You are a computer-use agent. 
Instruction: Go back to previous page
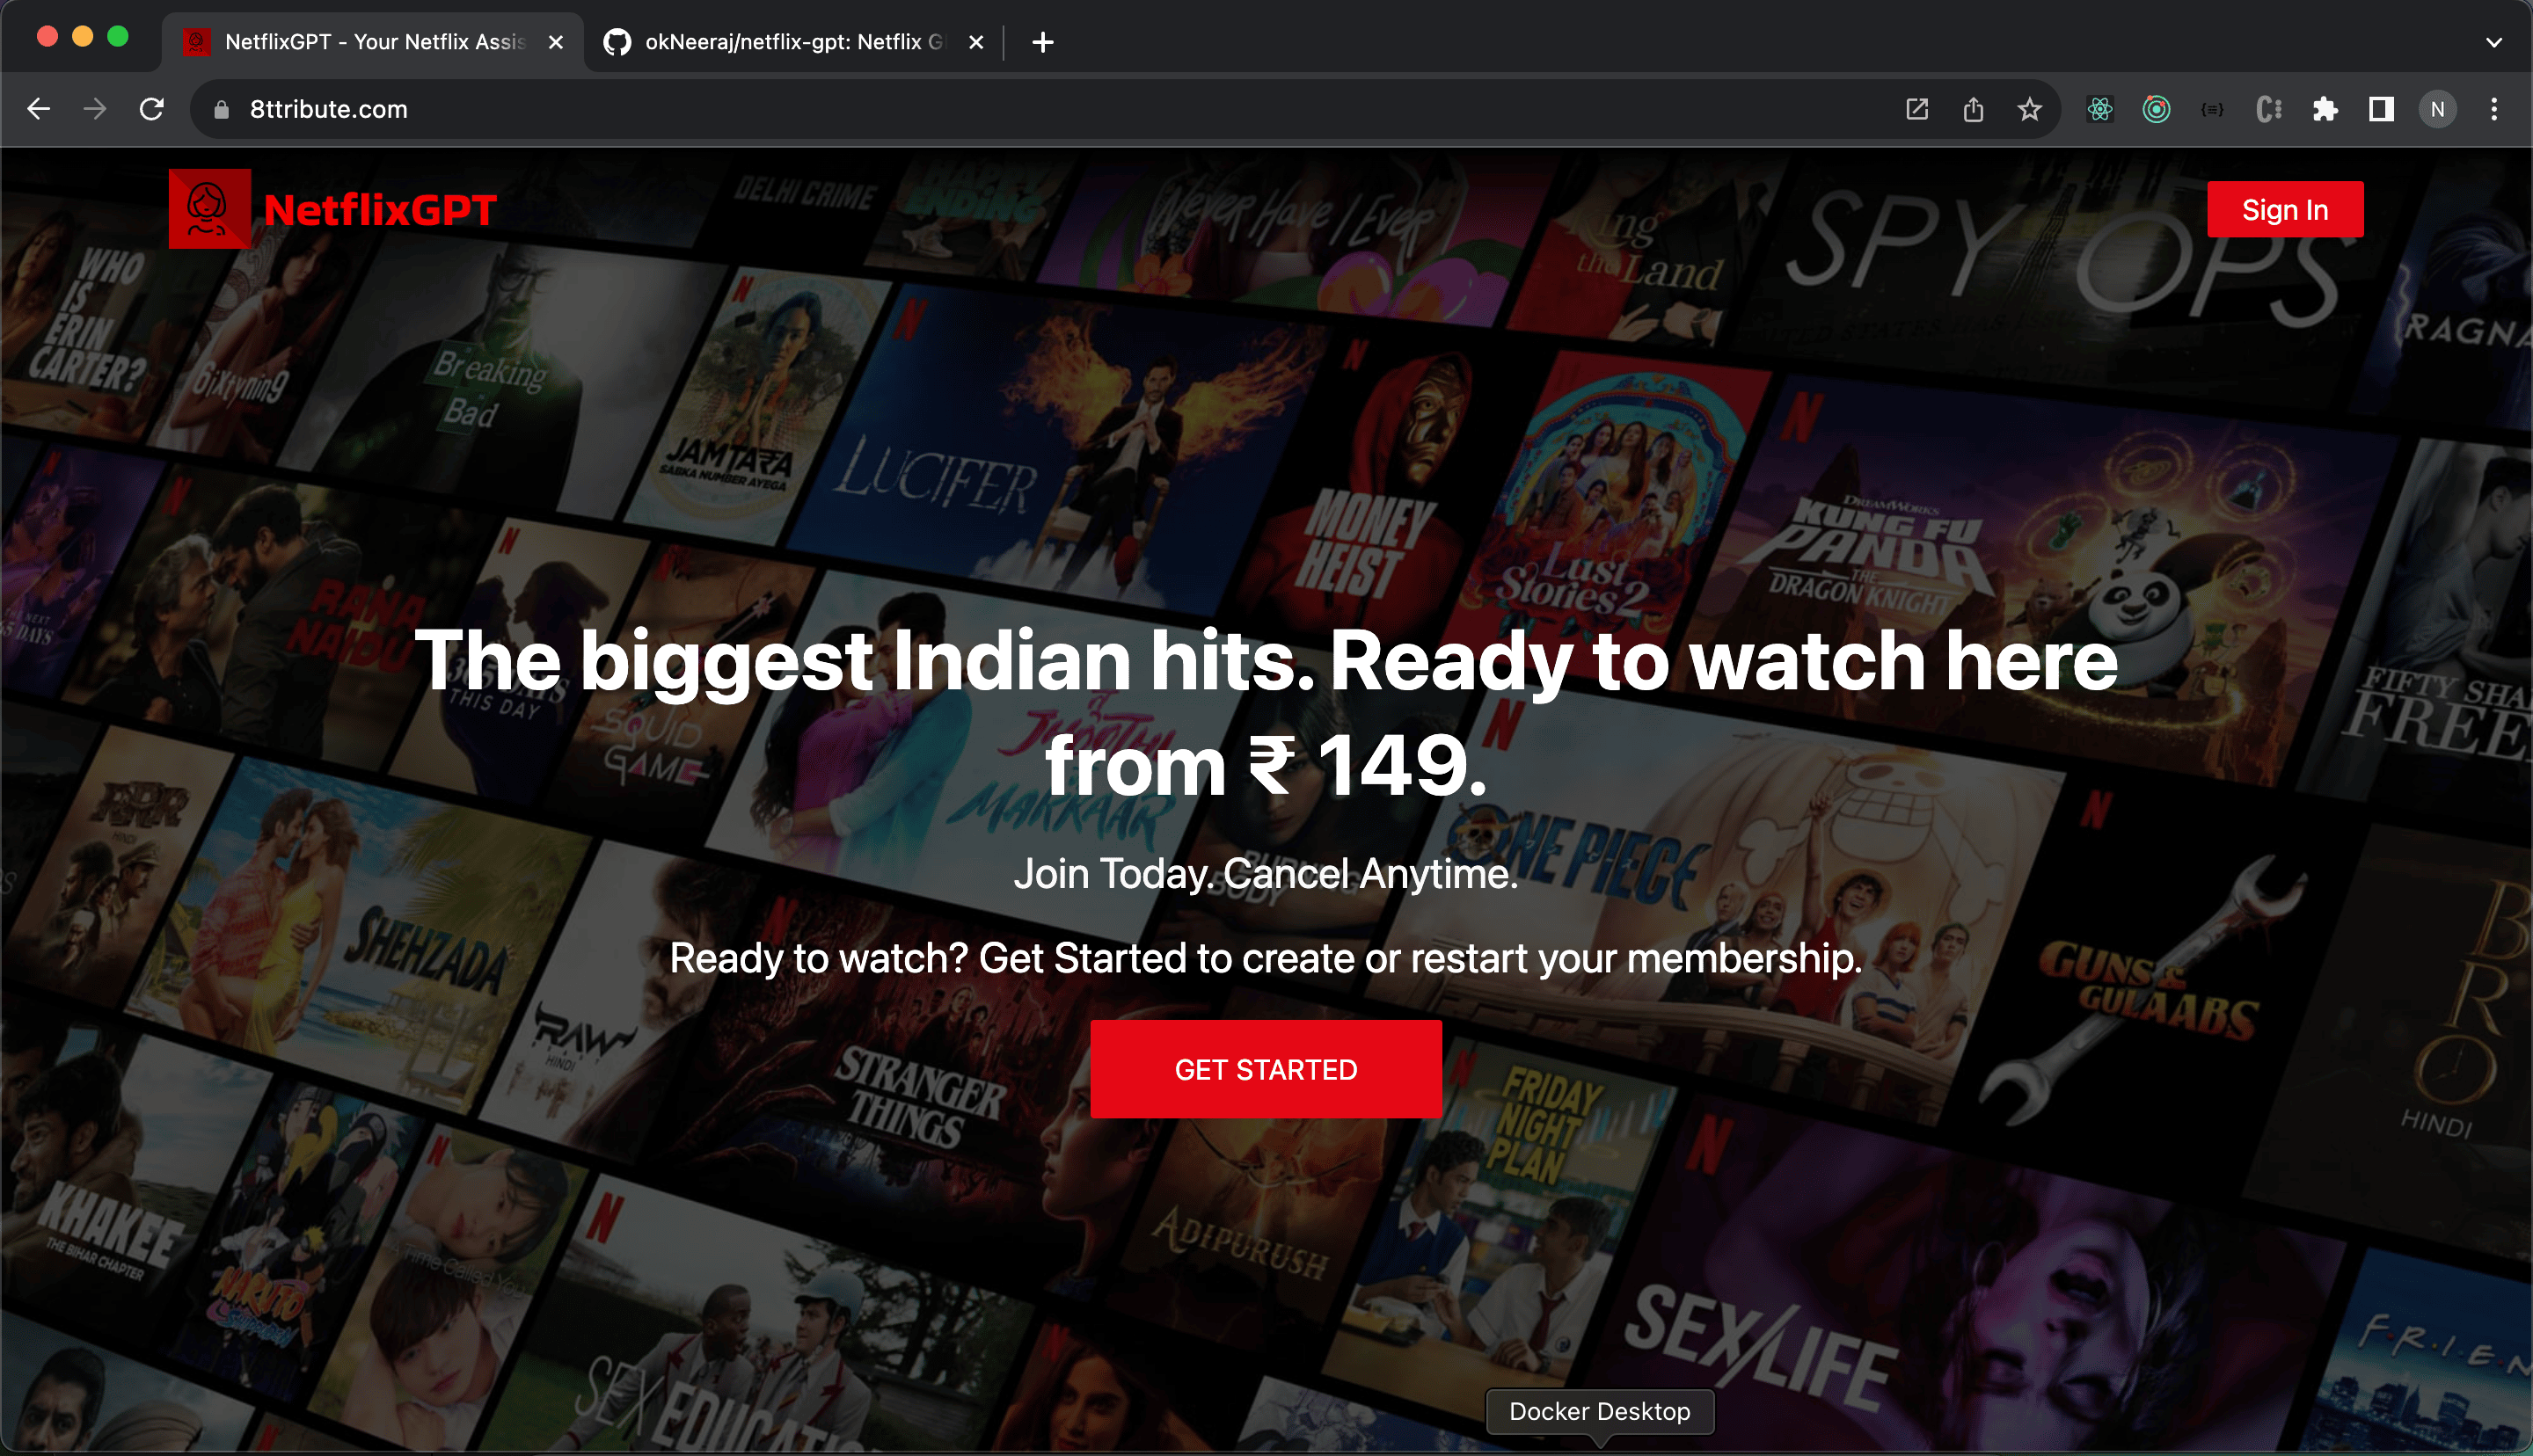click(39, 109)
